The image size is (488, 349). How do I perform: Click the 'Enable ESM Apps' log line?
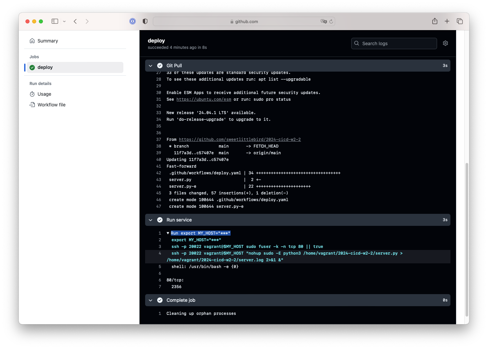[243, 93]
